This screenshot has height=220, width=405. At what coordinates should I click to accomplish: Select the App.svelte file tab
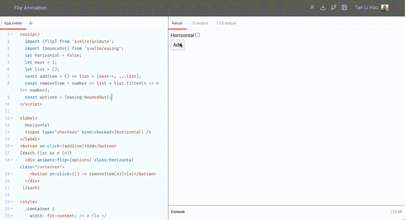[13, 23]
